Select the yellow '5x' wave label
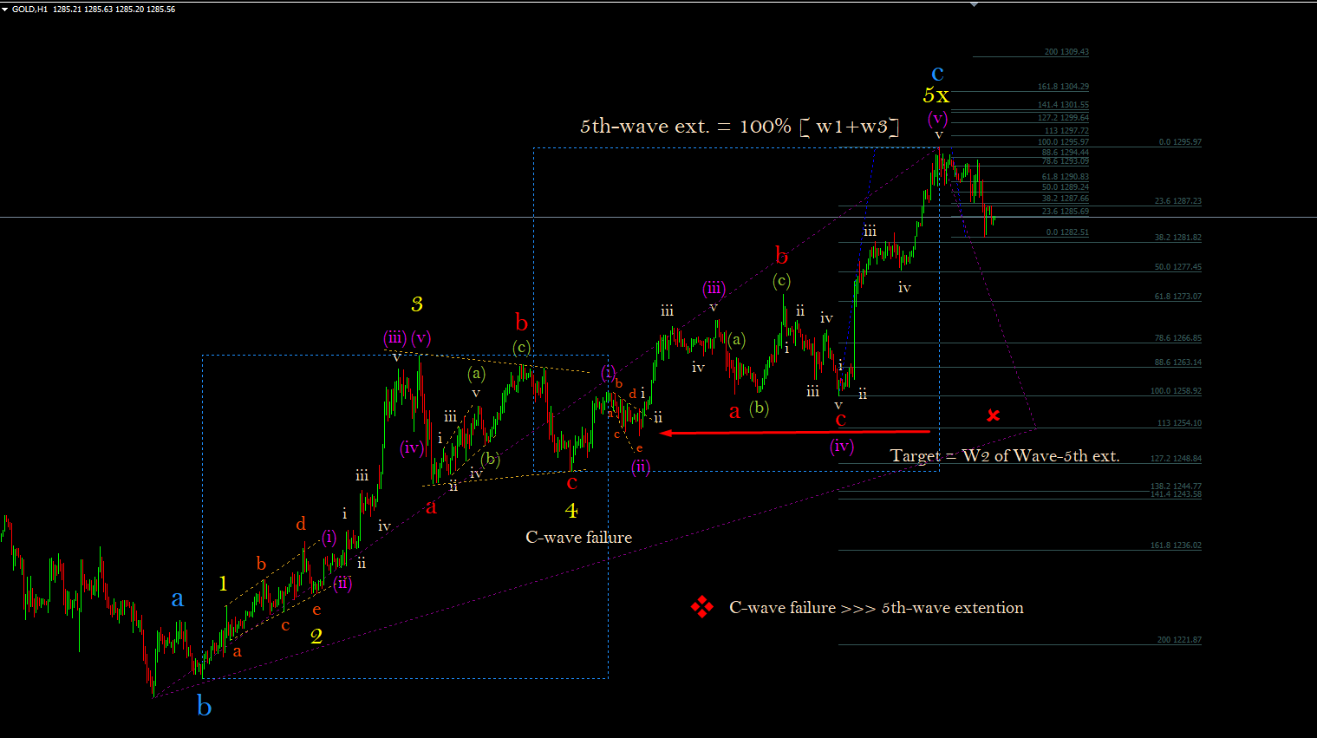Viewport: 1317px width, 738px height. coord(936,95)
